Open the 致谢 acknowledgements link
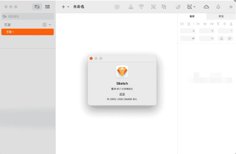The width and height of the screenshot is (236, 154). pos(122,94)
